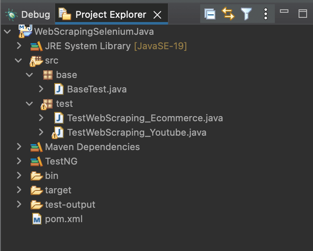Click the Project Explorer tab icon
Image resolution: width=313 pixels, height=251 pixels.
[x=64, y=14]
